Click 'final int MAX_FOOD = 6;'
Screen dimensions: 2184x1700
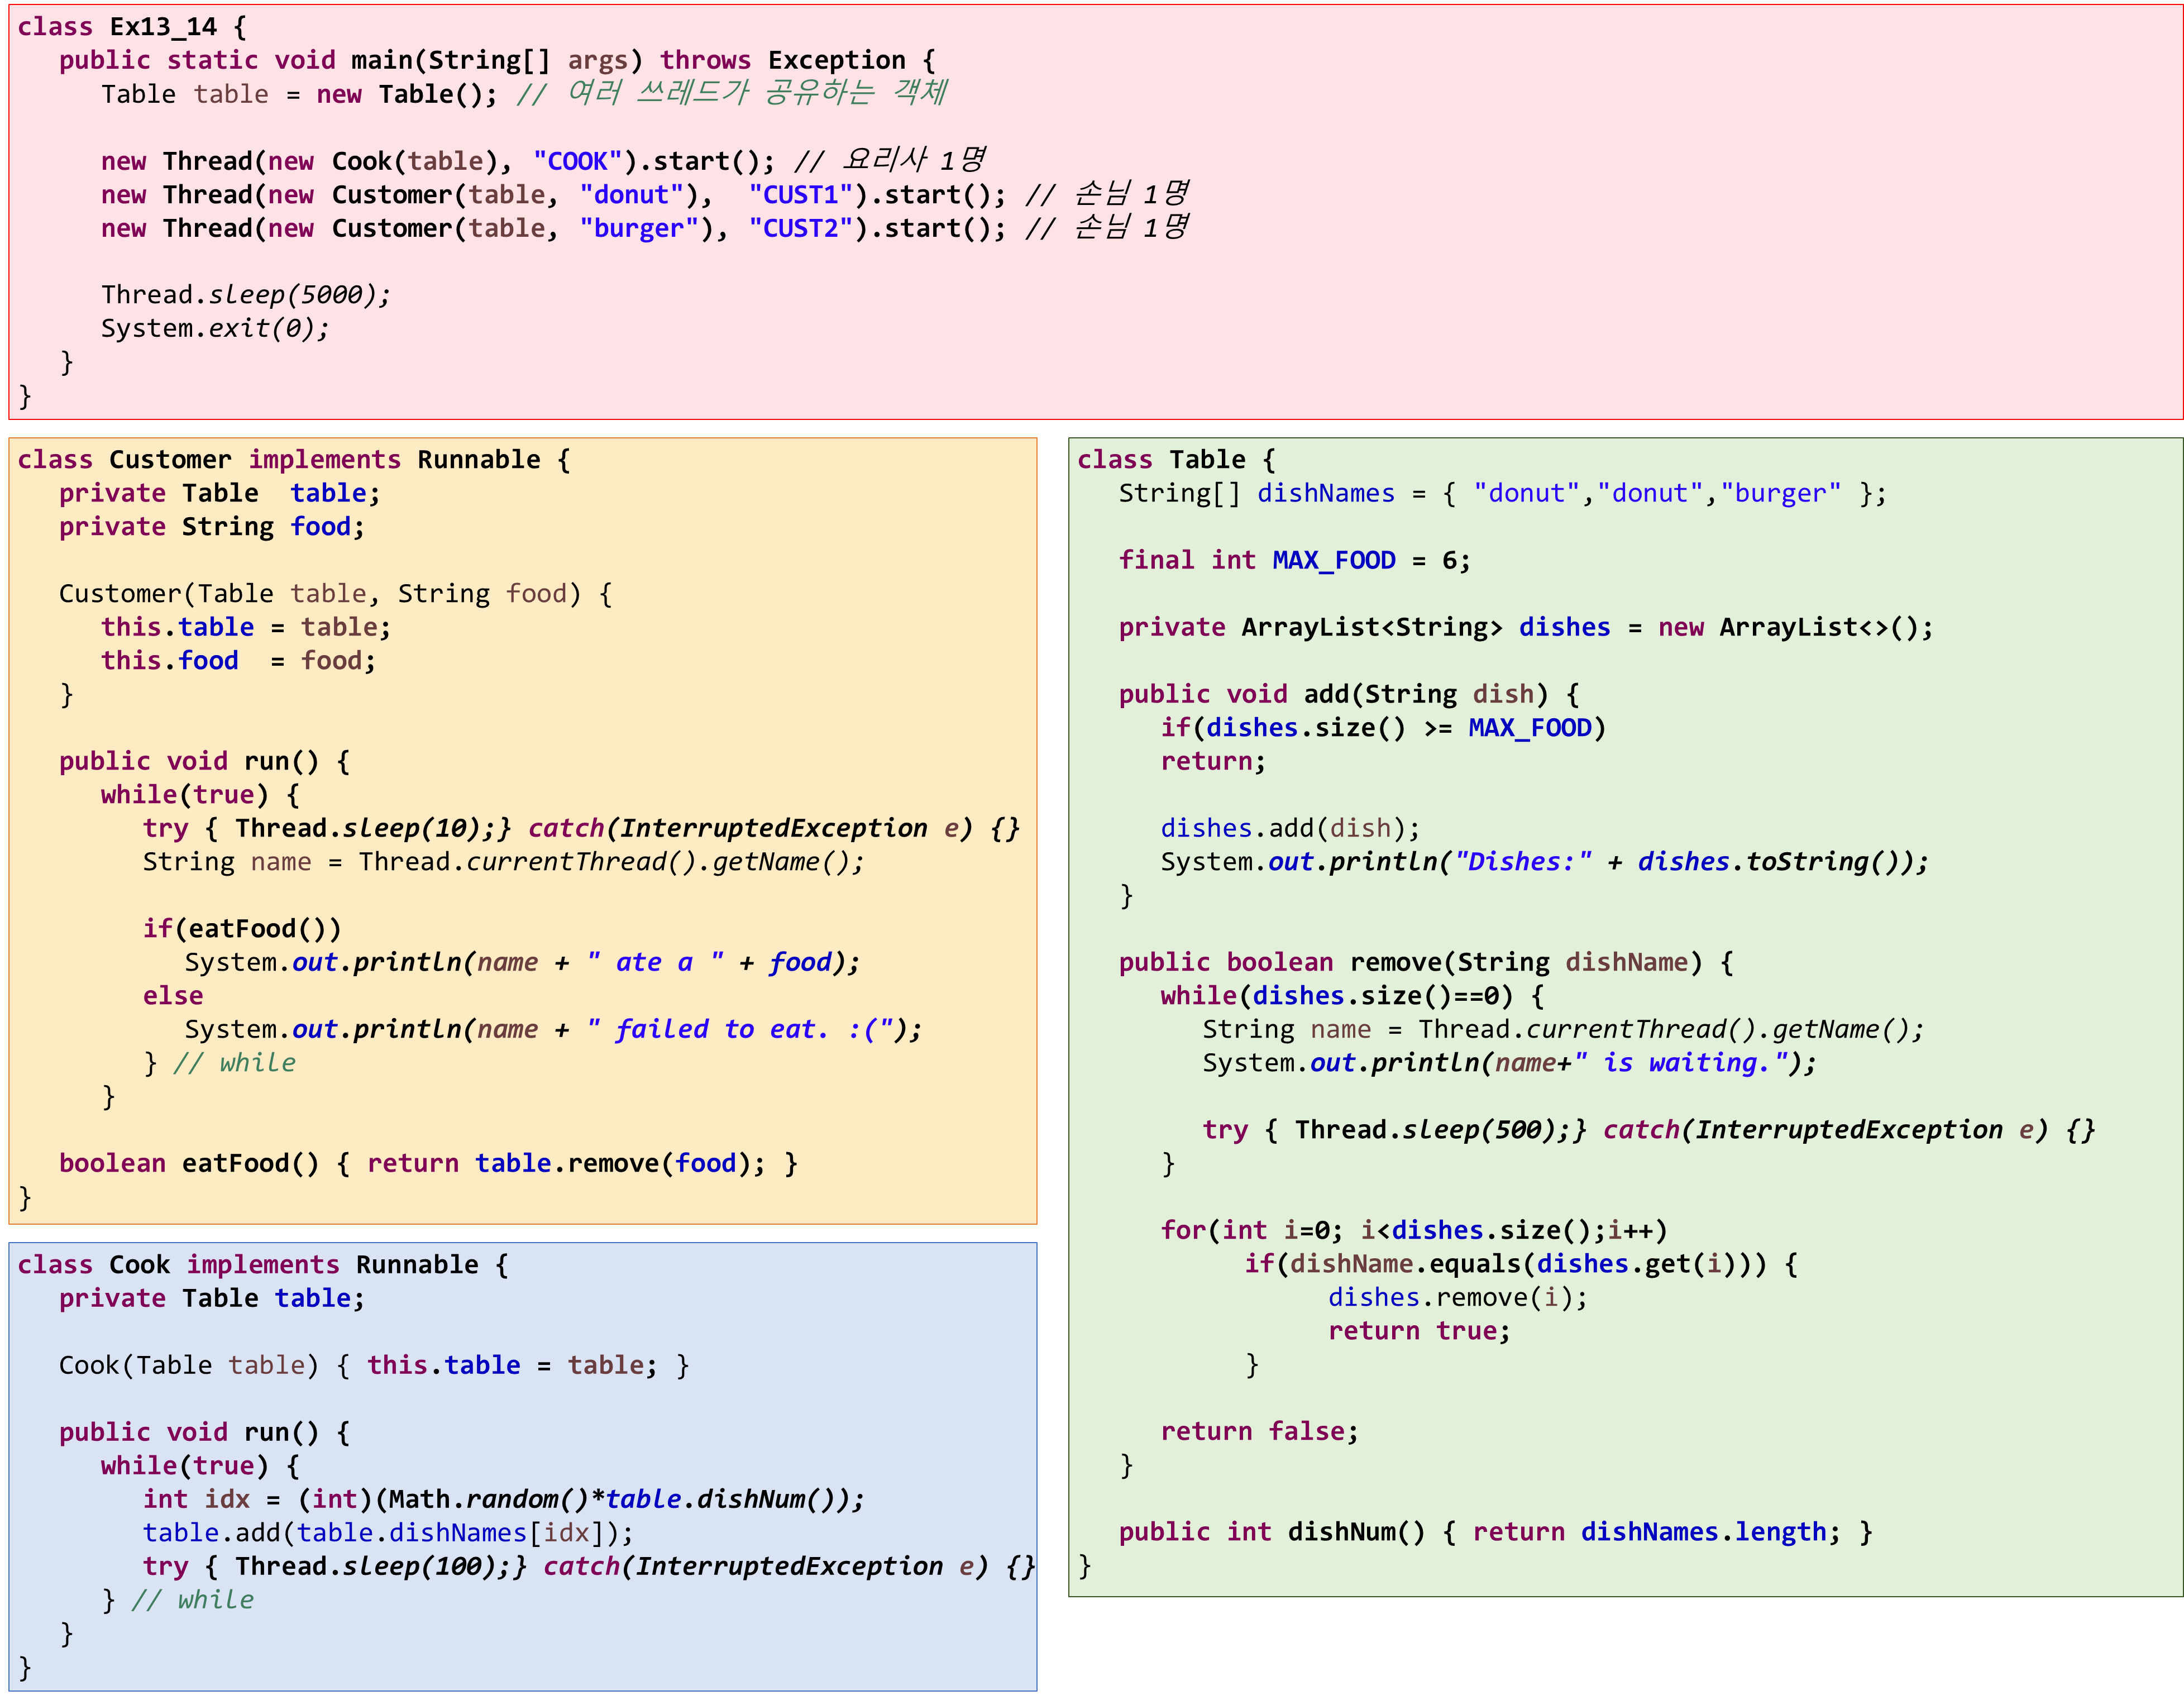pyautogui.click(x=1295, y=561)
